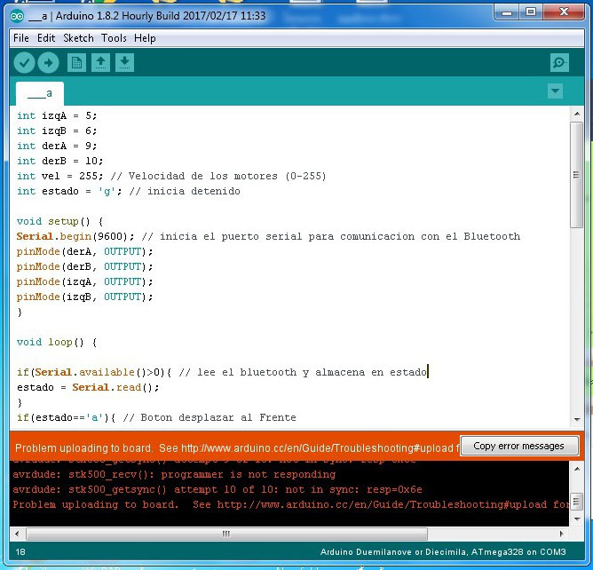Click the "if(estado=='a'){" line

coord(156,418)
